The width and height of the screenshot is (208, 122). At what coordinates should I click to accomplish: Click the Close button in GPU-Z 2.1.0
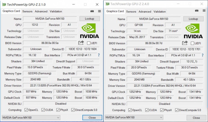tap(92, 118)
